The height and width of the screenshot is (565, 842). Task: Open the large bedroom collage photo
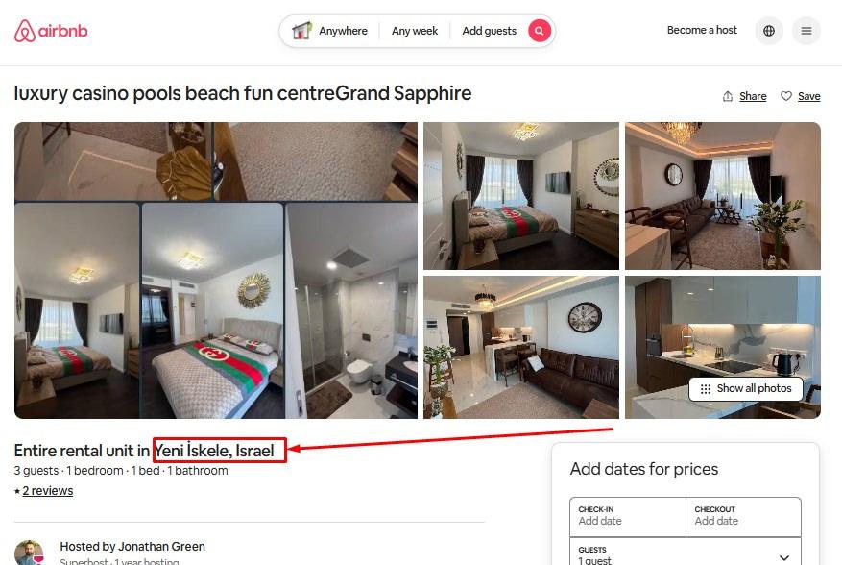[x=216, y=270]
